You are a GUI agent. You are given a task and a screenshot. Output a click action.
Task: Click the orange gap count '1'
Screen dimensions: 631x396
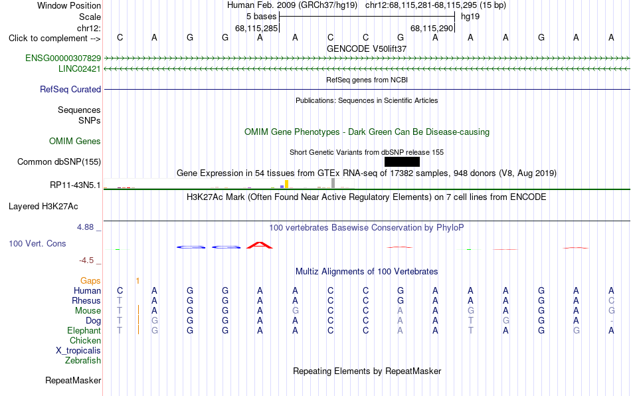[x=137, y=280]
